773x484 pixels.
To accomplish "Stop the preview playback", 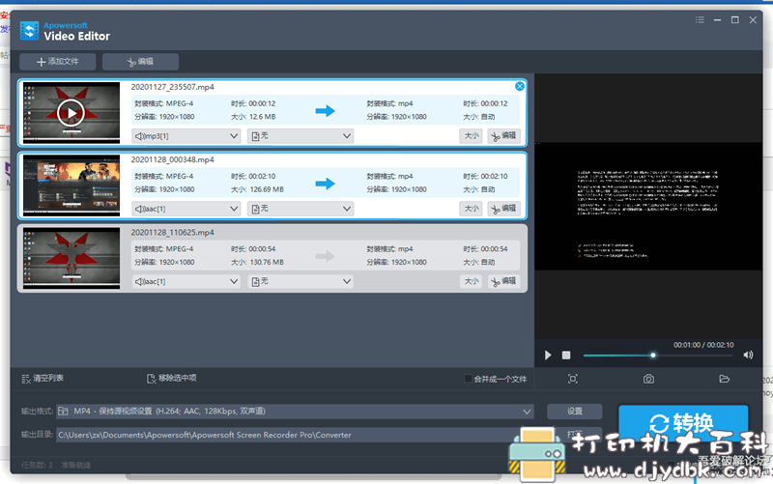I will pos(566,355).
